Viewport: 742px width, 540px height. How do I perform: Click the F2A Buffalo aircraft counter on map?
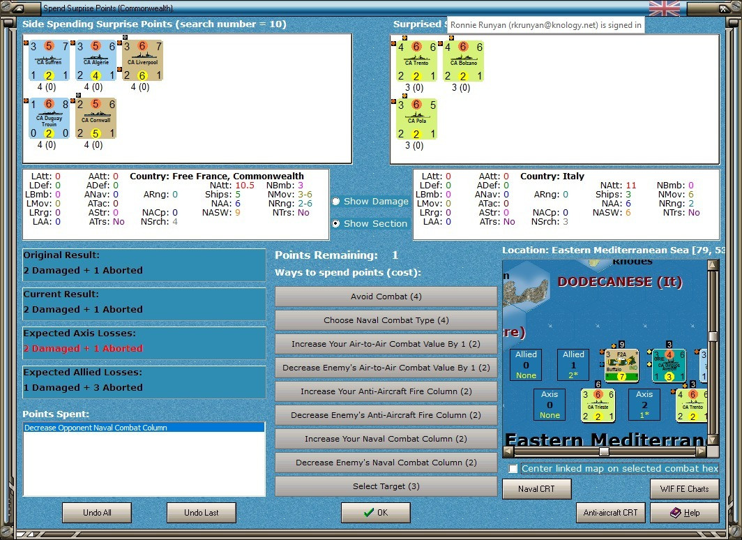pyautogui.click(x=622, y=366)
